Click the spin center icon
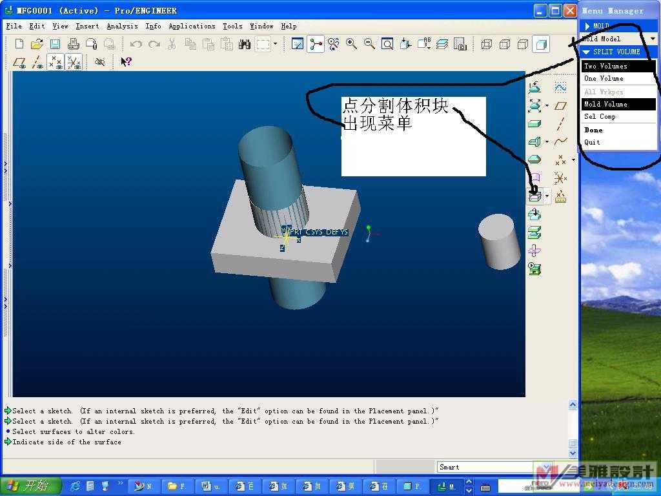Screen dimensions: 661x496 (316, 44)
